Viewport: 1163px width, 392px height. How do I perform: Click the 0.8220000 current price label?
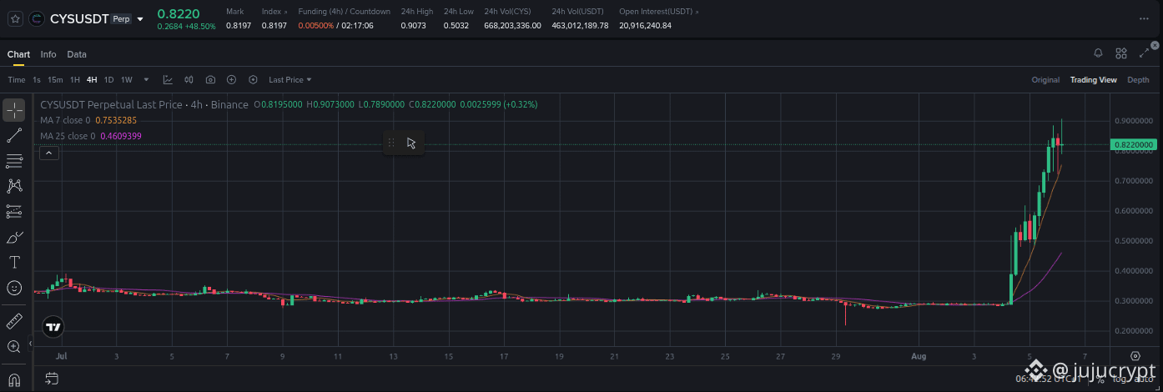1134,145
